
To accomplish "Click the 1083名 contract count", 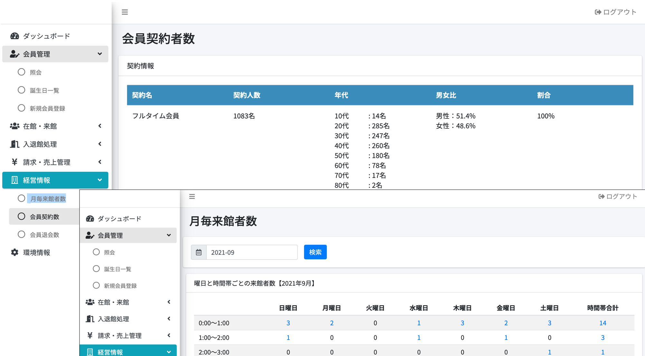I will 244,116.
